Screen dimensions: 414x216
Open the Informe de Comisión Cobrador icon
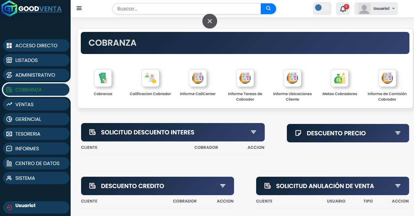pos(387,78)
